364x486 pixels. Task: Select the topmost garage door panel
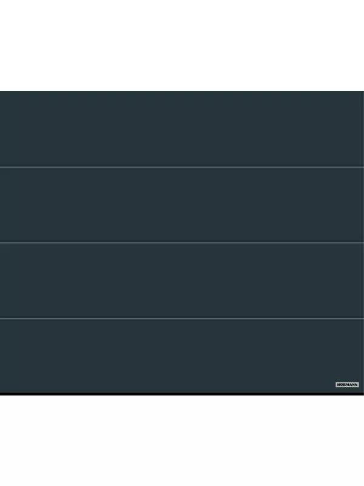[x=182, y=129]
